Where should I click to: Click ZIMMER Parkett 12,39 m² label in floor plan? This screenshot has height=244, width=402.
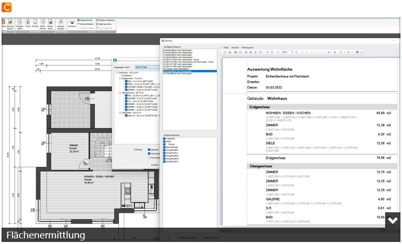point(74,148)
